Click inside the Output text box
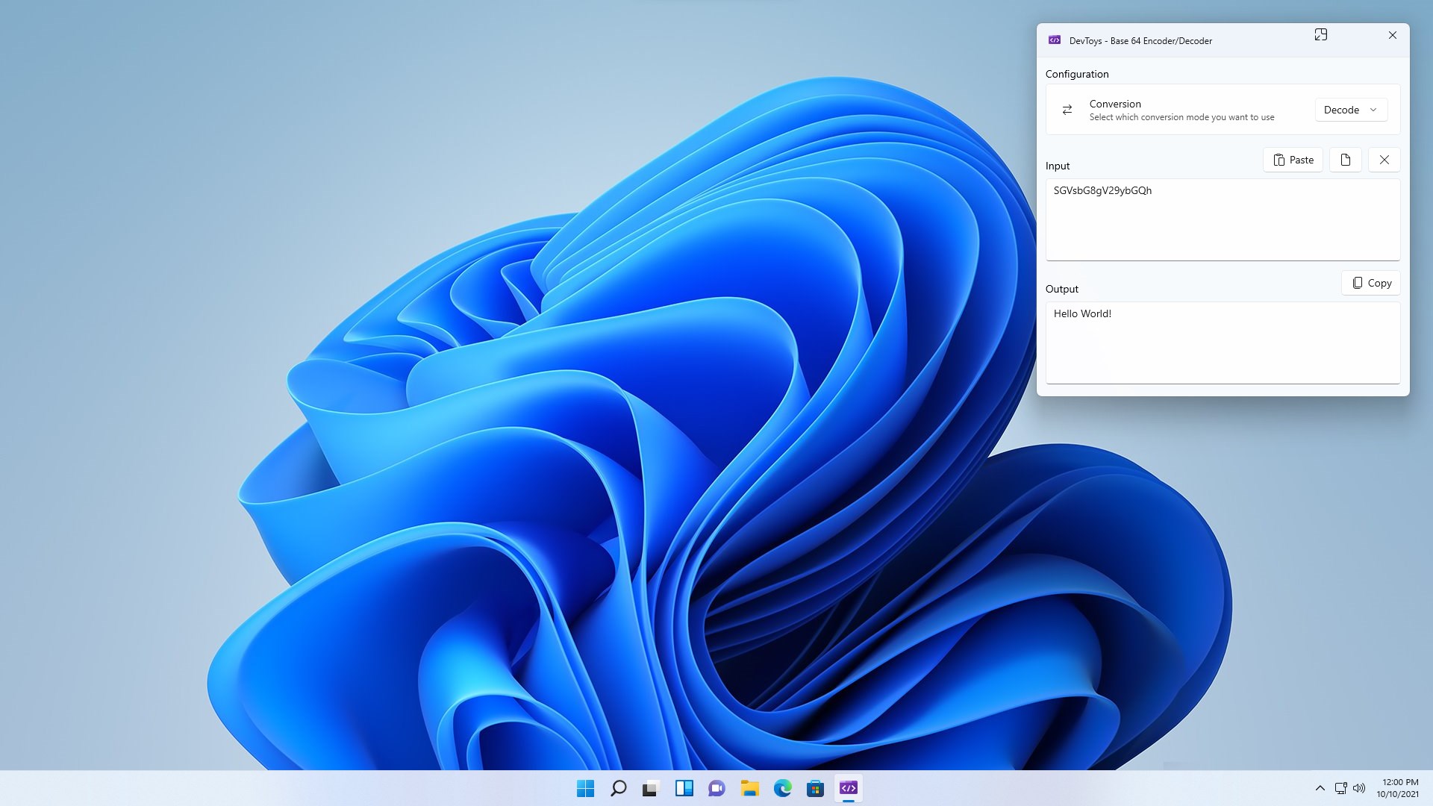The height and width of the screenshot is (806, 1433). (1223, 343)
